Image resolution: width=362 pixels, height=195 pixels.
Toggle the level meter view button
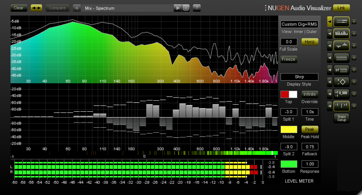tap(341, 22)
